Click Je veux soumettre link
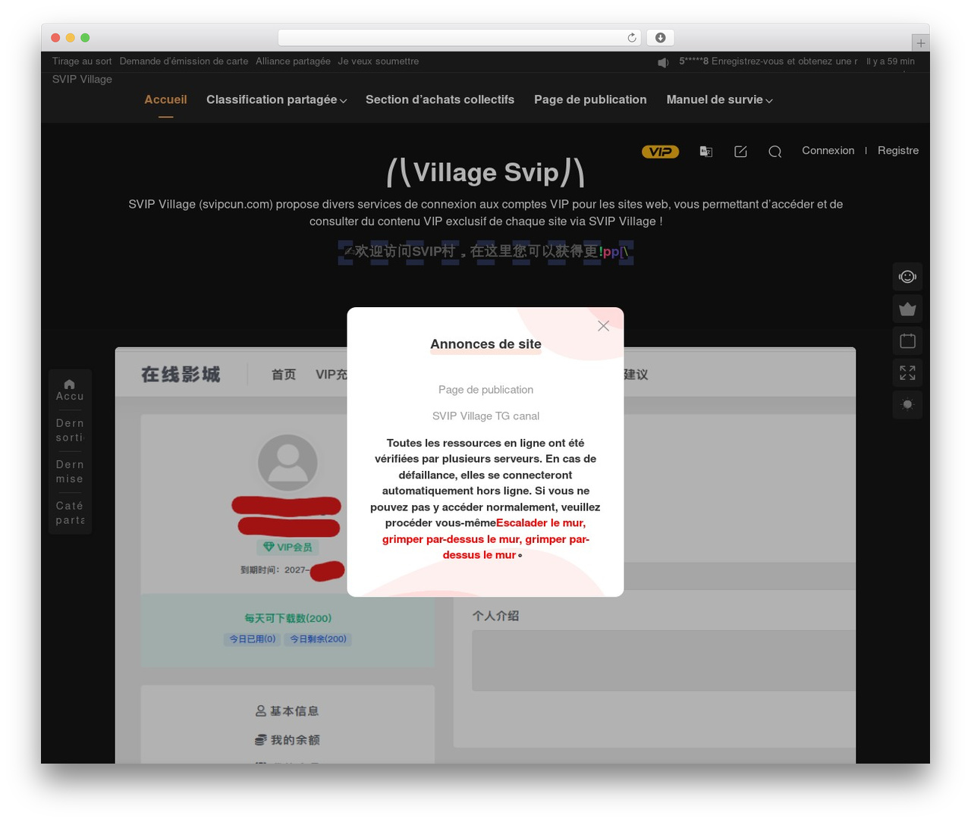Image resolution: width=971 pixels, height=822 pixels. pyautogui.click(x=378, y=61)
